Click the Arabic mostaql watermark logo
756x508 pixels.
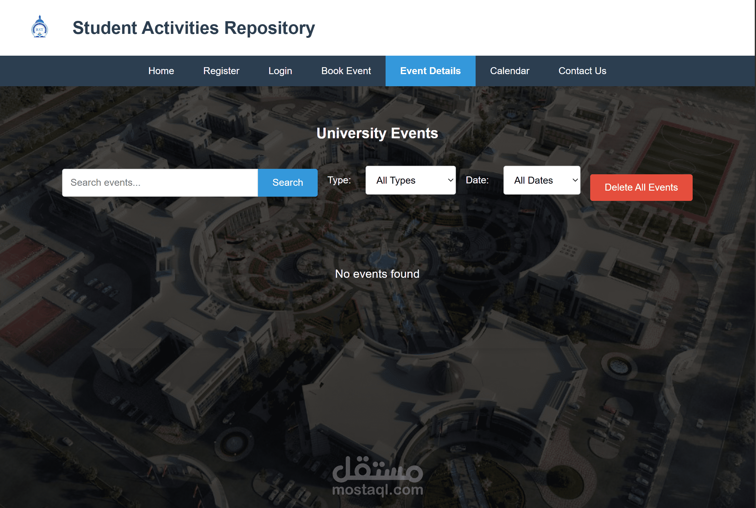pos(377,469)
